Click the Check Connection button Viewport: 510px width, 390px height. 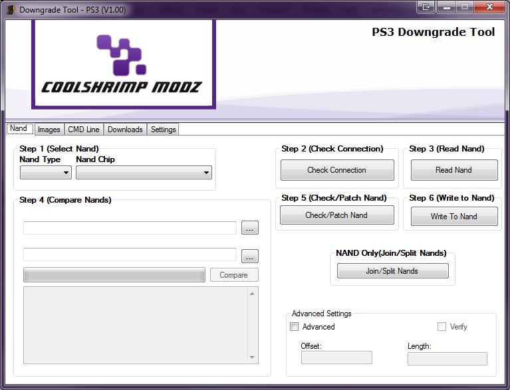[x=337, y=170]
